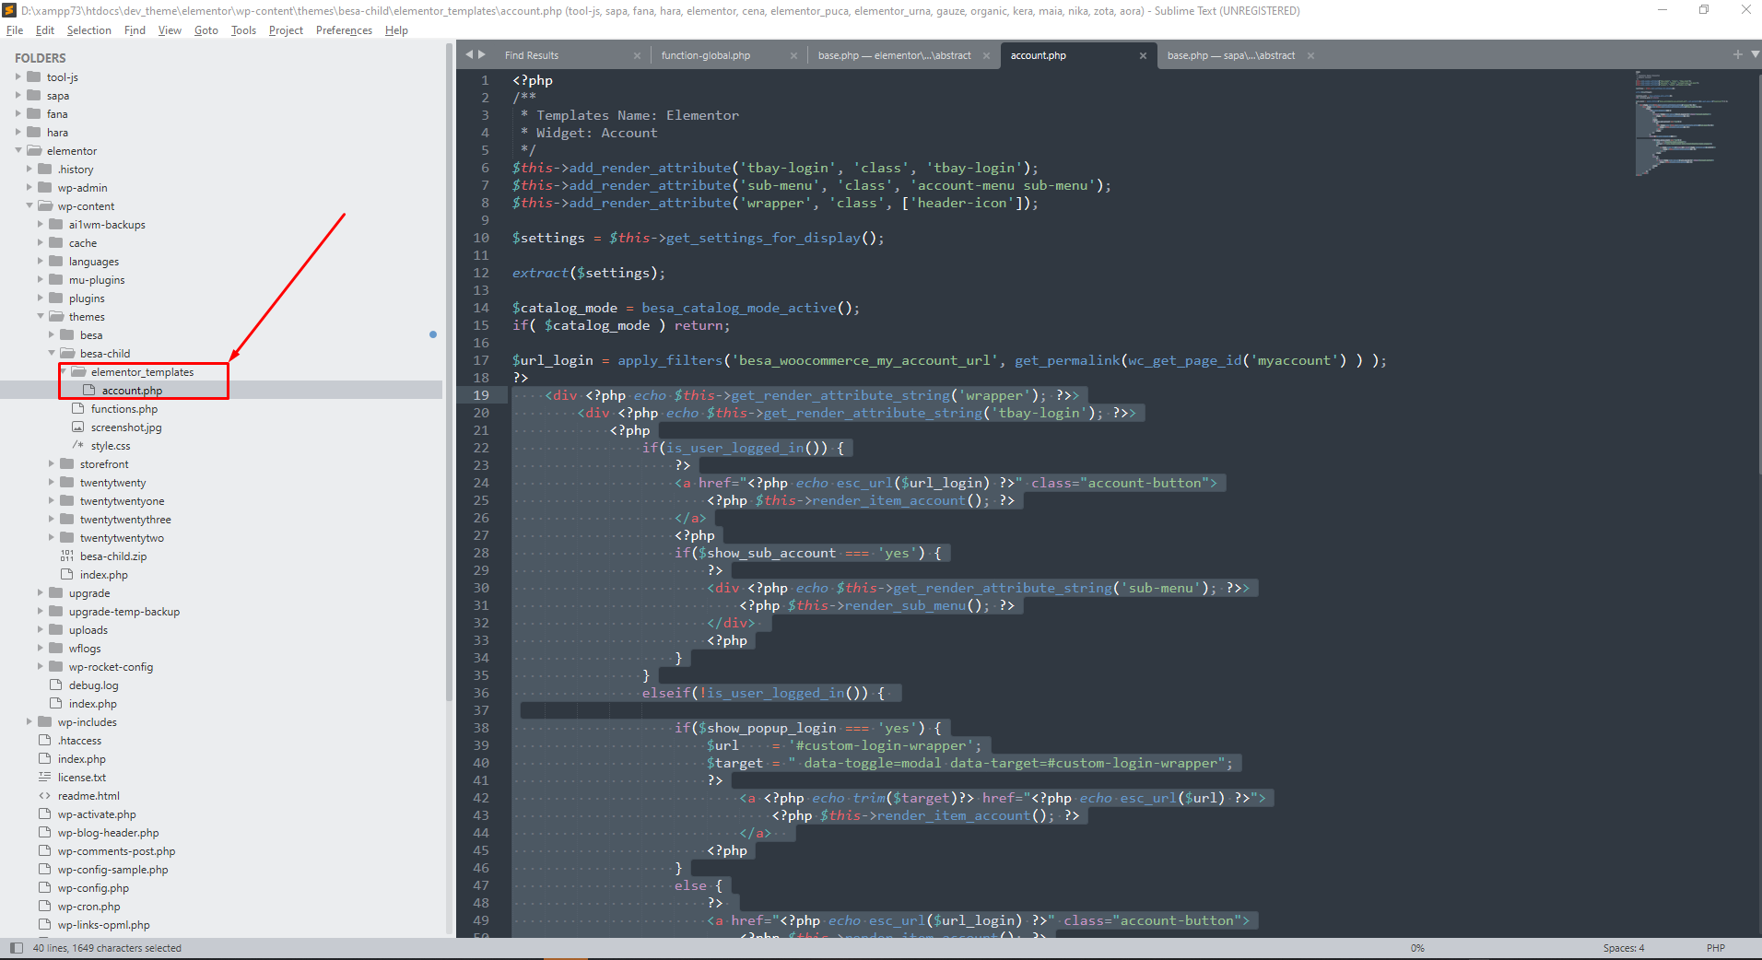The image size is (1762, 960).
Task: Click the Sublime Text app icon in the title bar
Action: (x=9, y=10)
